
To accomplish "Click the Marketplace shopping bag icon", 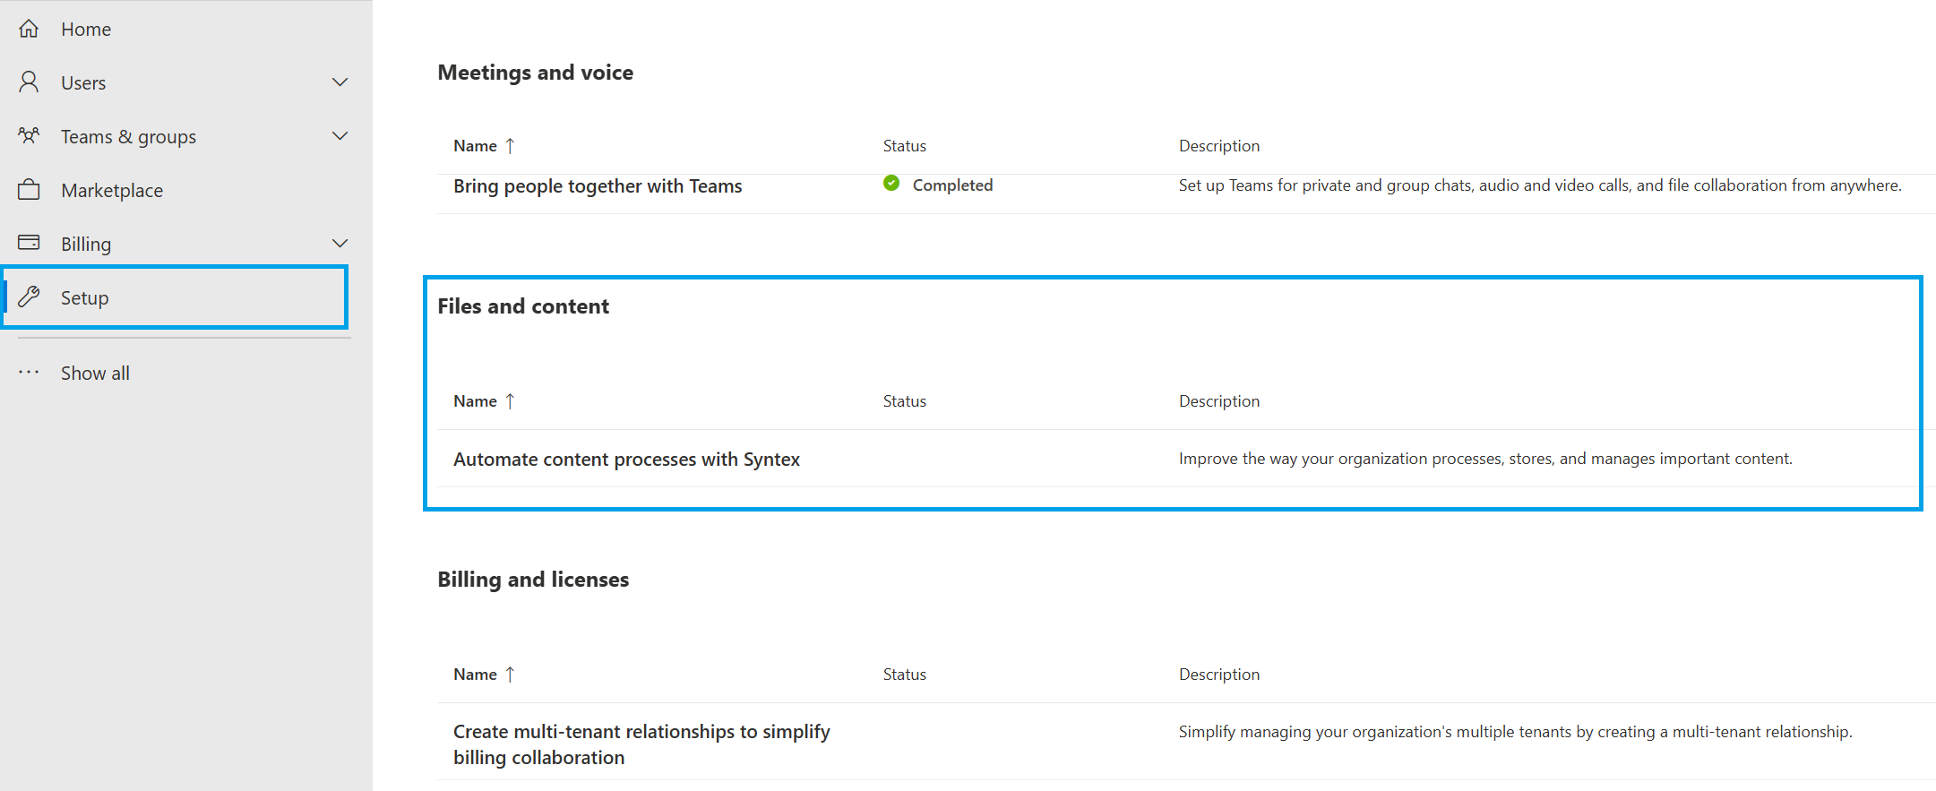I will tap(29, 189).
